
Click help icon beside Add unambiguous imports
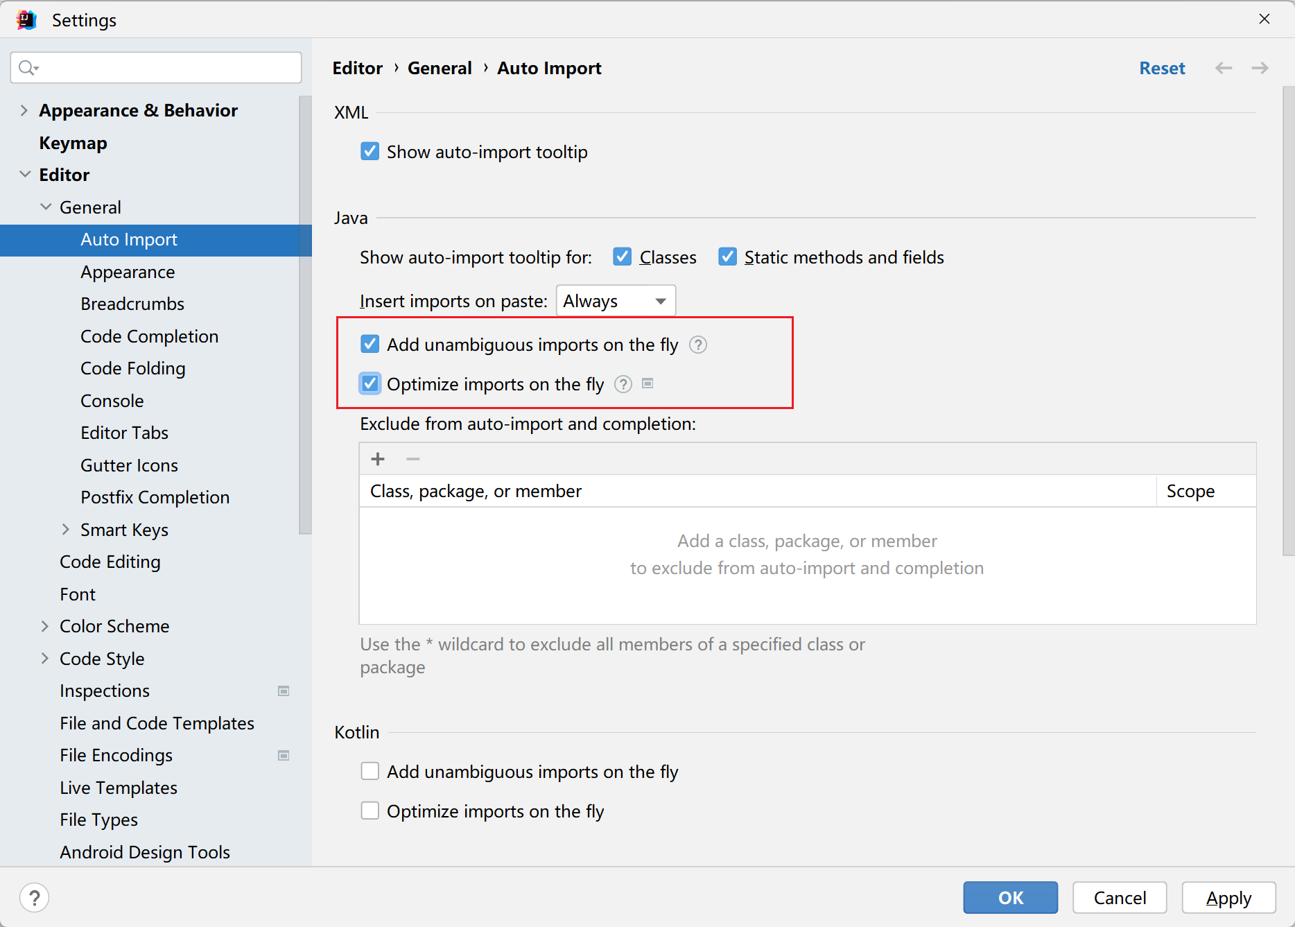pos(697,345)
